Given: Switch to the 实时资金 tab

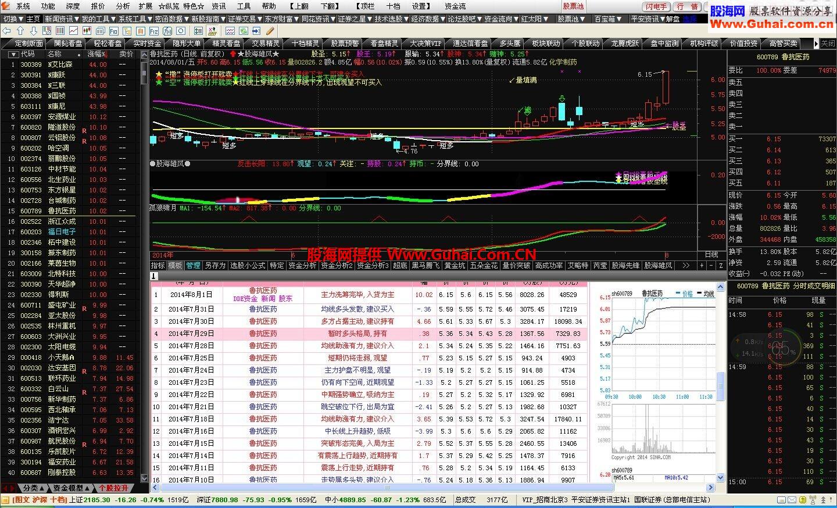Looking at the screenshot, I should [147, 44].
